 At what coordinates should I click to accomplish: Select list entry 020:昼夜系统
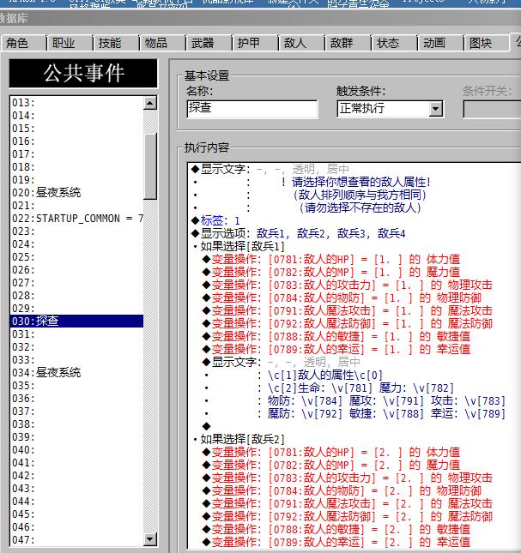76,193
